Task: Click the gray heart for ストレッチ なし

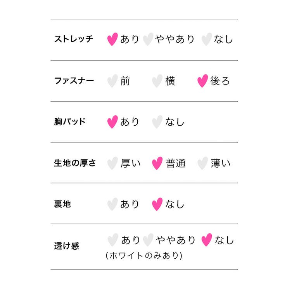Action: tap(207, 39)
